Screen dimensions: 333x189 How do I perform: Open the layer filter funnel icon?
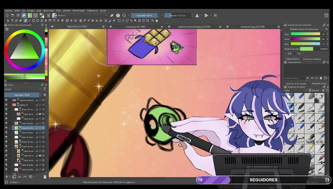(45, 90)
